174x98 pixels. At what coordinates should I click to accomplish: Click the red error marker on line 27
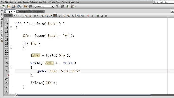point(8,75)
